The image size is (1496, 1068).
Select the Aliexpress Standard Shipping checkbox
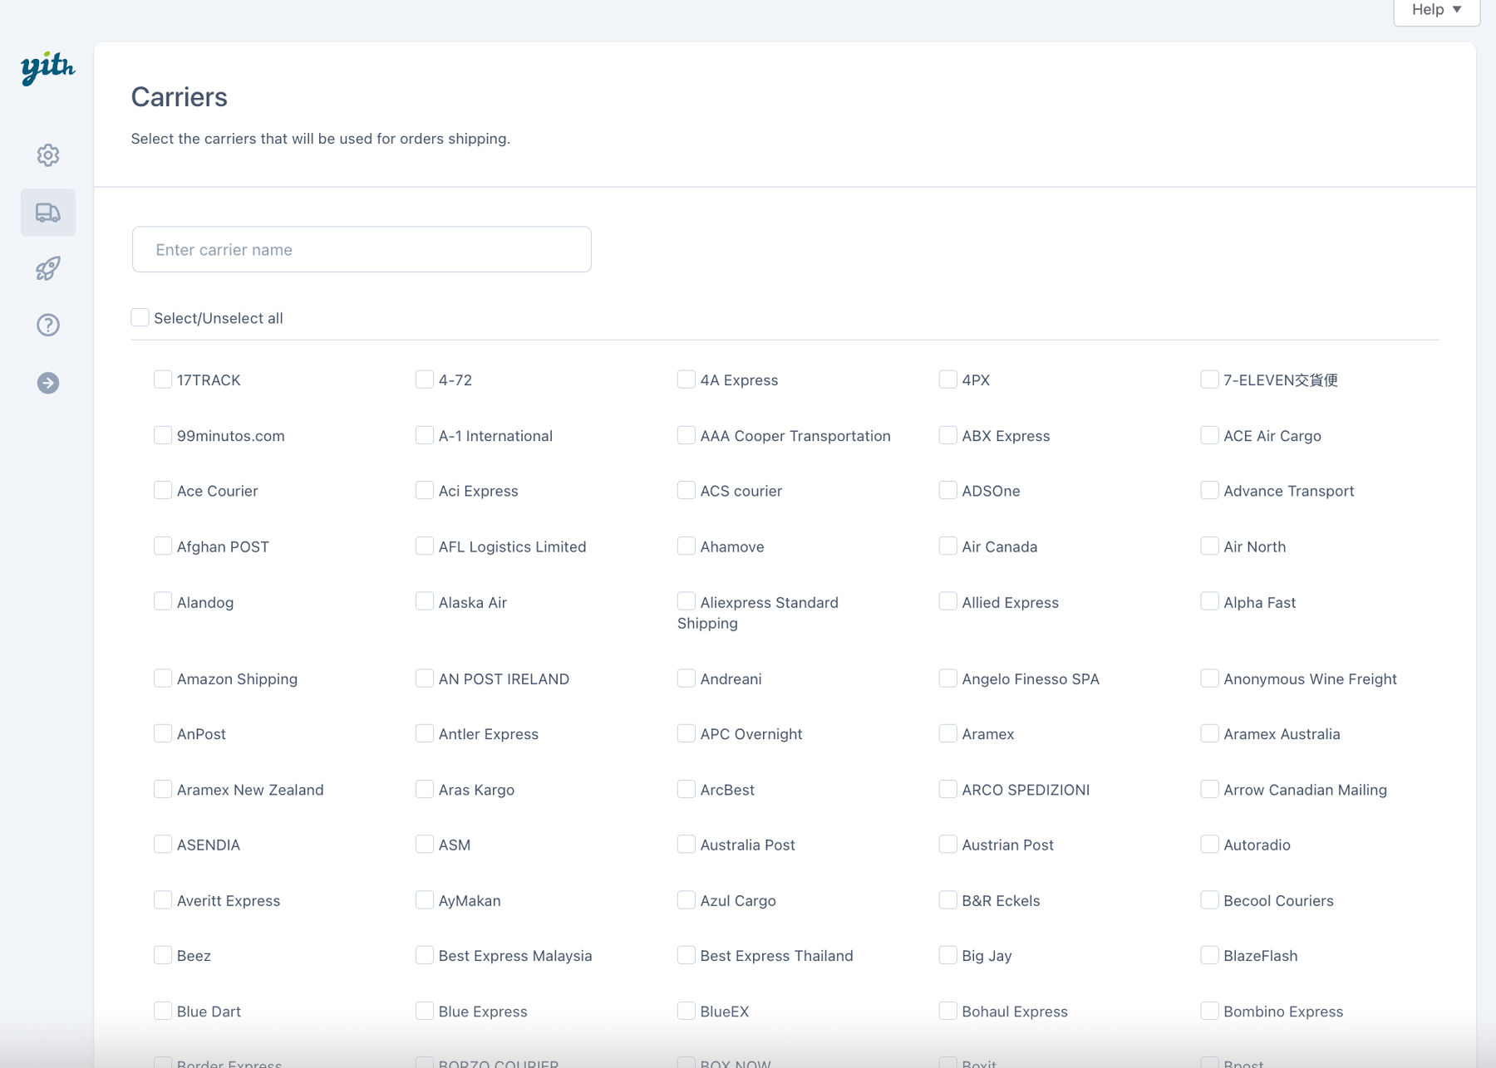click(x=686, y=601)
